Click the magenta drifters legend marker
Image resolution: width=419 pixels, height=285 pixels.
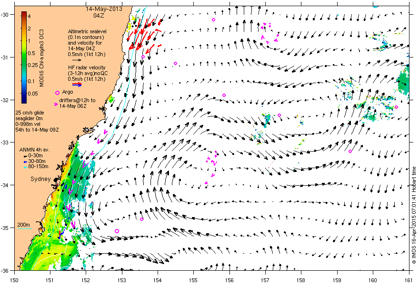tap(56, 104)
